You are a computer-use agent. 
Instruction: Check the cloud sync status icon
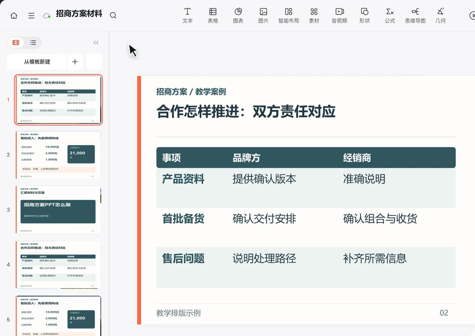click(x=46, y=16)
